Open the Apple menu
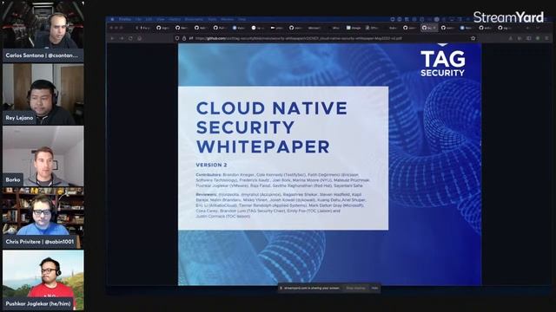556x312 pixels. (112, 19)
